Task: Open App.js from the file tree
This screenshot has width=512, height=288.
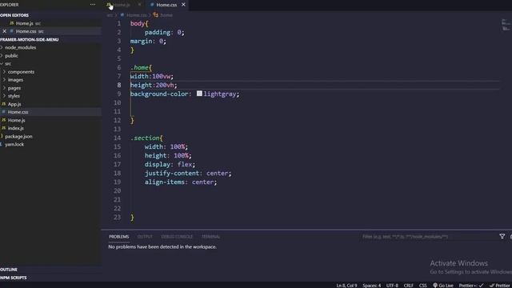Action: [14, 104]
